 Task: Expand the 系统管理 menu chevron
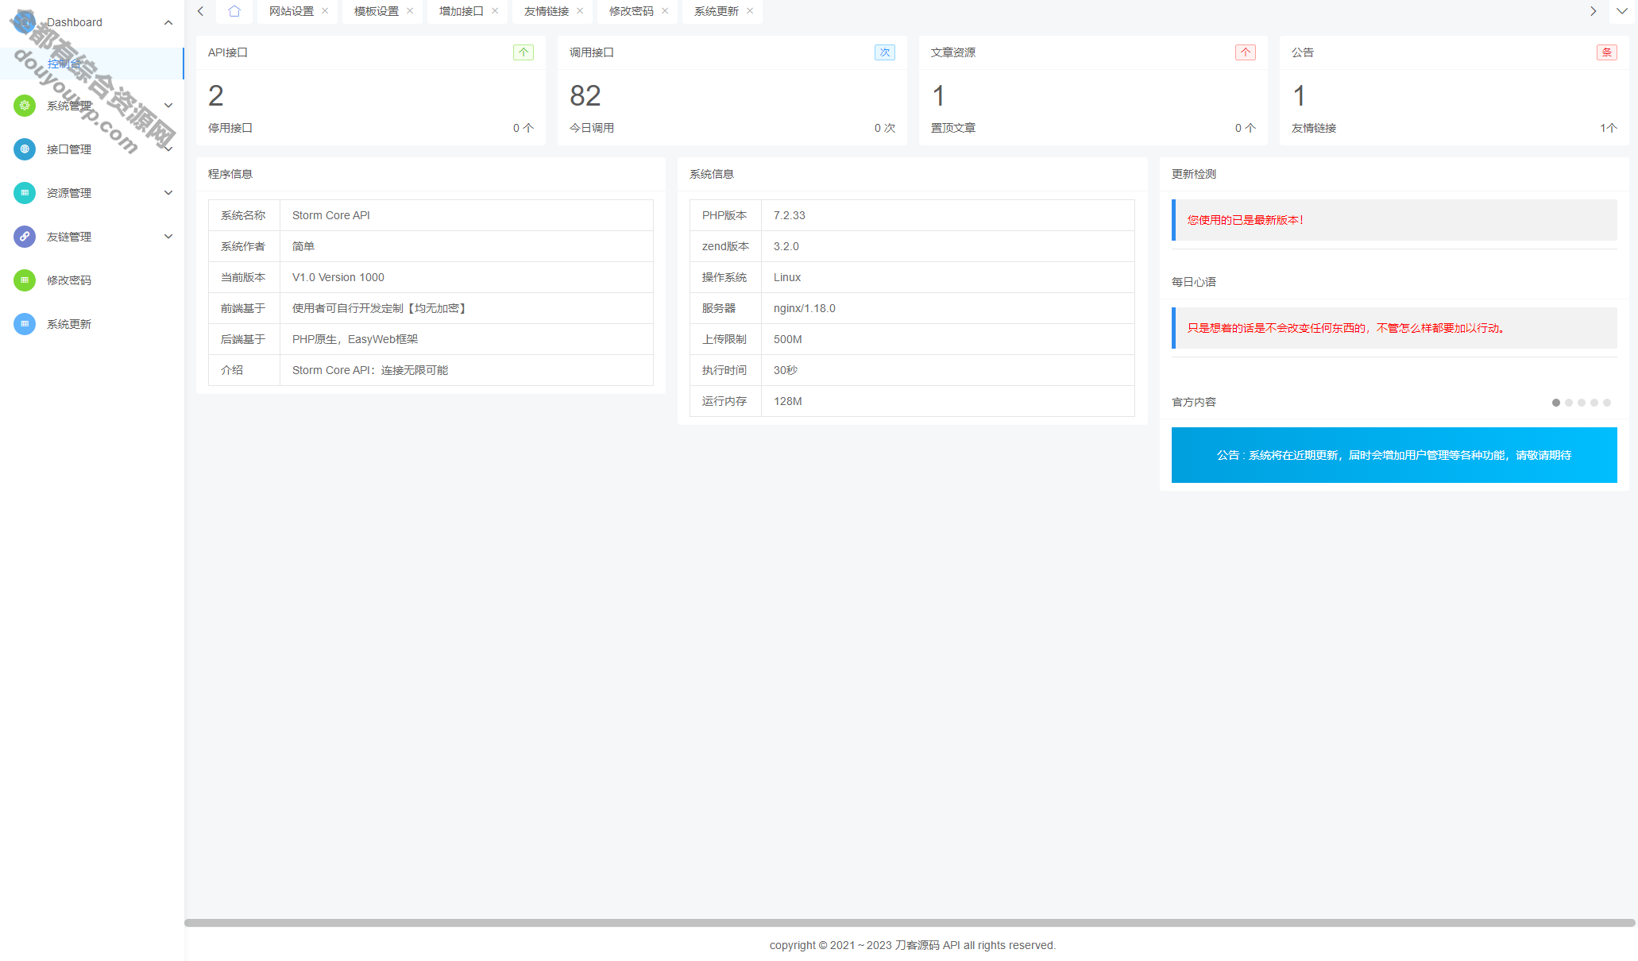coord(168,106)
